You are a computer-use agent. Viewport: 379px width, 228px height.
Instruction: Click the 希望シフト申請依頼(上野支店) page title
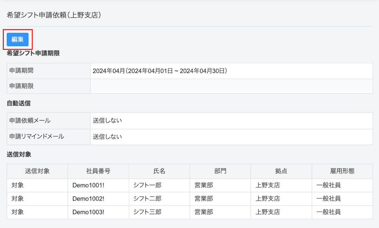pyautogui.click(x=54, y=15)
